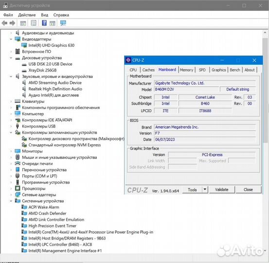Open the Вид menu

pos(44,15)
